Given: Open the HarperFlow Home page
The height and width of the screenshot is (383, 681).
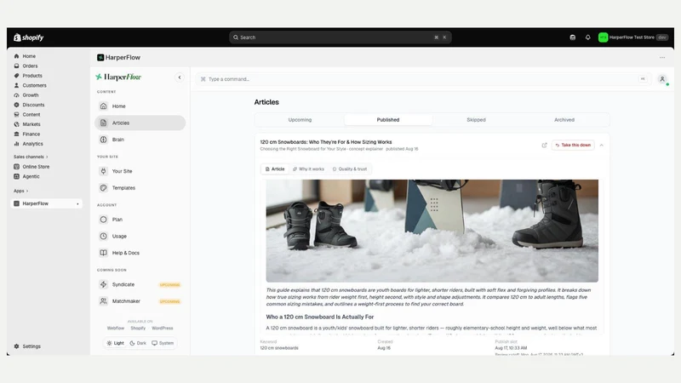Looking at the screenshot, I should (140, 106).
